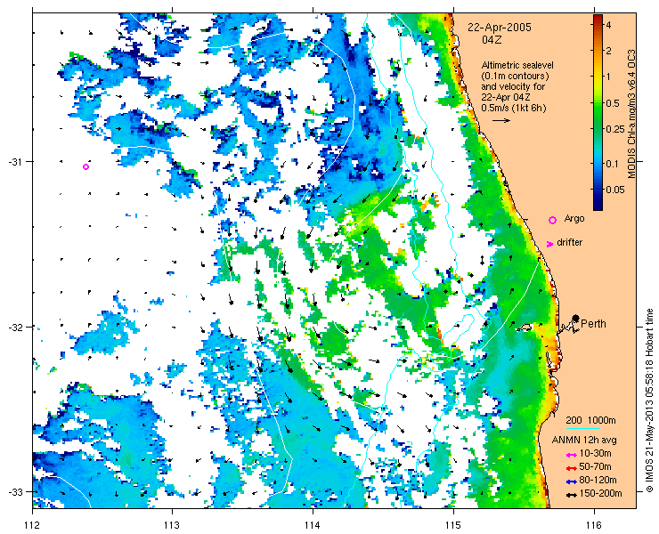The image size is (659, 534).
Task: Click the date label 22-Apr-2005
Action: (500, 28)
